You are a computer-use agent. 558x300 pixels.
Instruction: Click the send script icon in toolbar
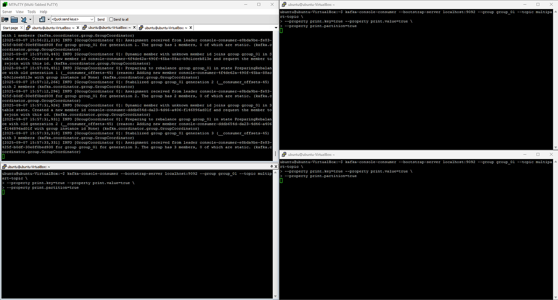click(x=42, y=20)
